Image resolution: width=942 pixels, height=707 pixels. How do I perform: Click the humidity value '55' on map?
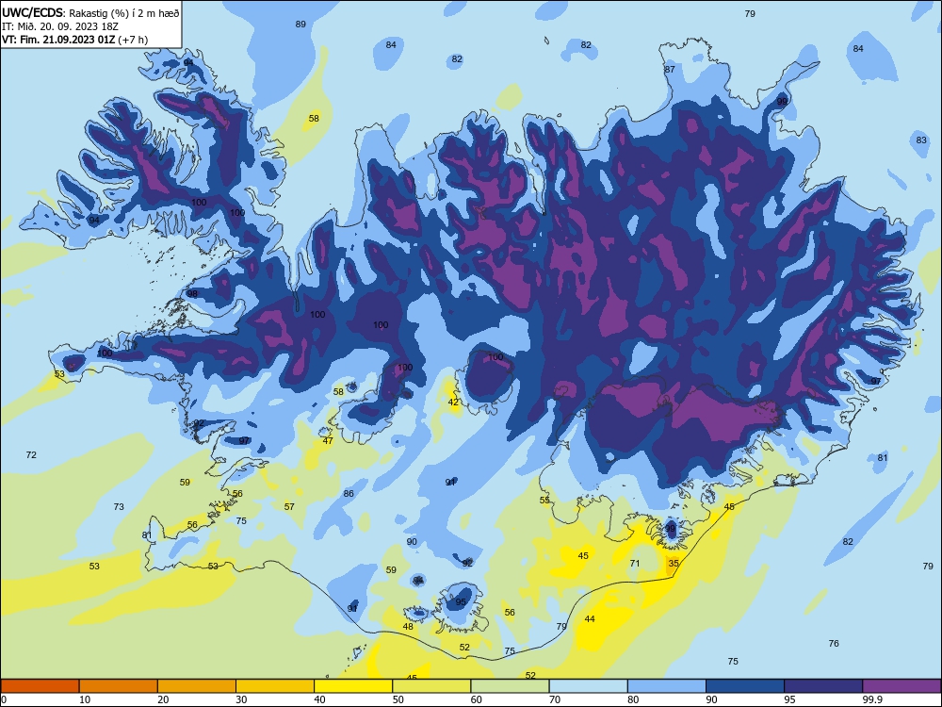pyautogui.click(x=544, y=501)
